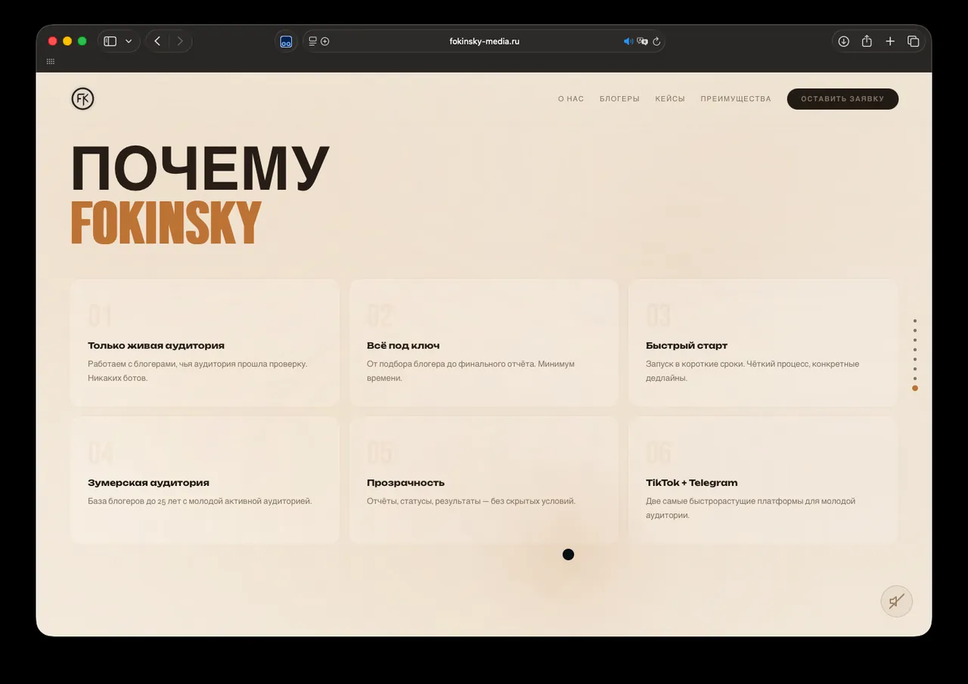This screenshot has height=684, width=968.
Task: Click text 'Отчёты, статусы, результаты'
Action: click(x=423, y=501)
